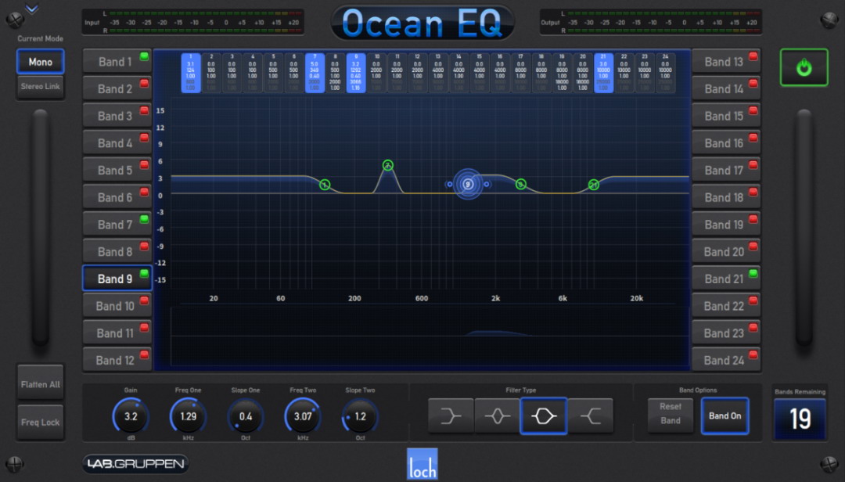Toggle the Band On button
Image resolution: width=845 pixels, height=482 pixels.
[x=725, y=415]
